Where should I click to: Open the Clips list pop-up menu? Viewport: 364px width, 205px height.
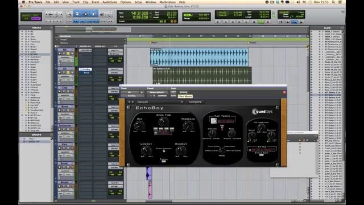point(342,28)
